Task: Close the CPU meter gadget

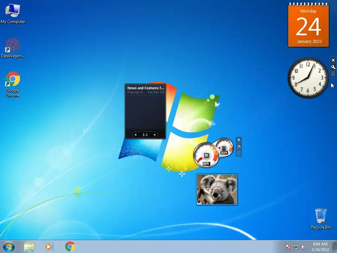Action: (x=239, y=140)
